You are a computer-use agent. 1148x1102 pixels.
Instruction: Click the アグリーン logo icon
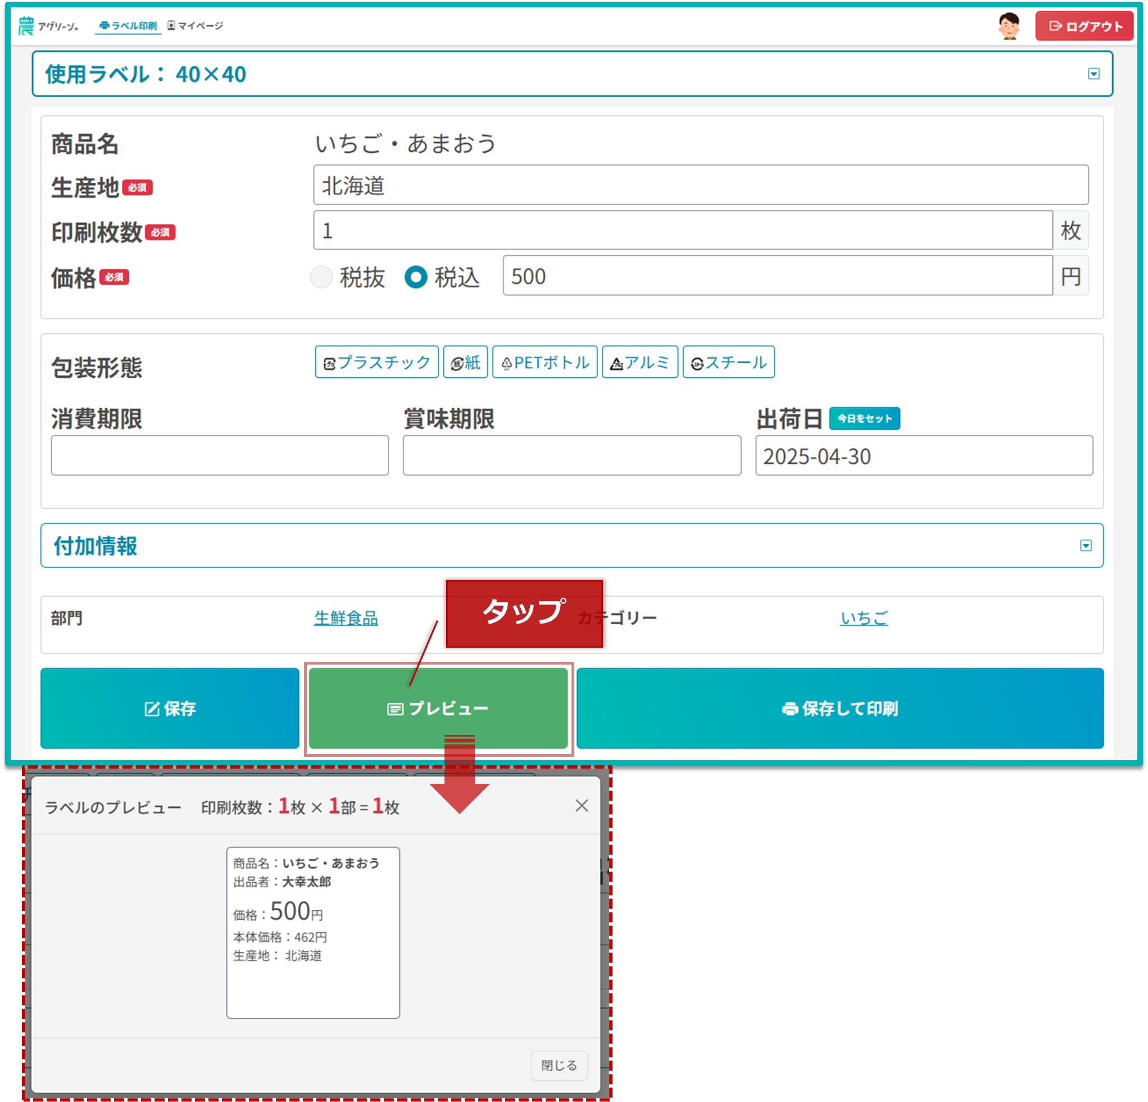coord(26,26)
